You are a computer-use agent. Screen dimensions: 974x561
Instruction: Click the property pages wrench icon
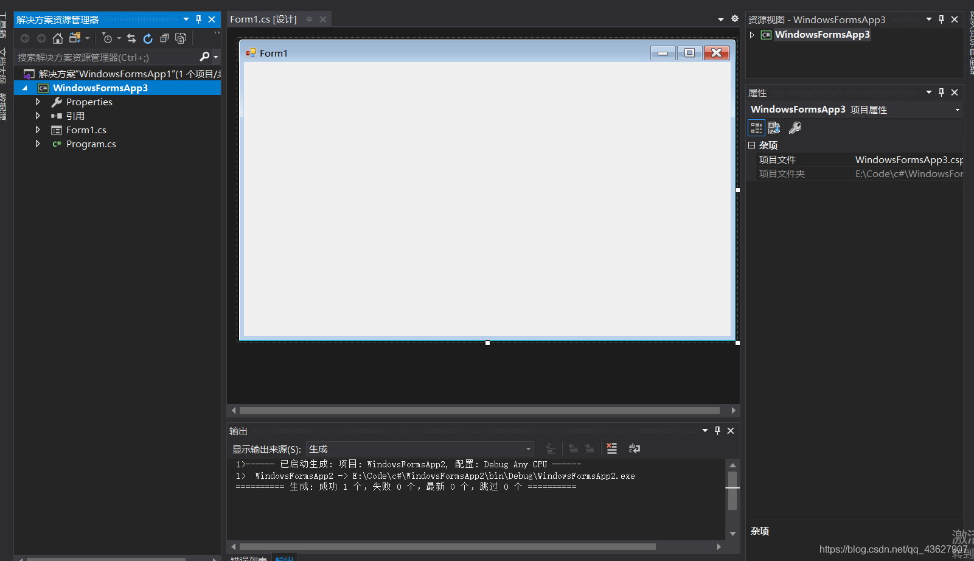click(795, 128)
